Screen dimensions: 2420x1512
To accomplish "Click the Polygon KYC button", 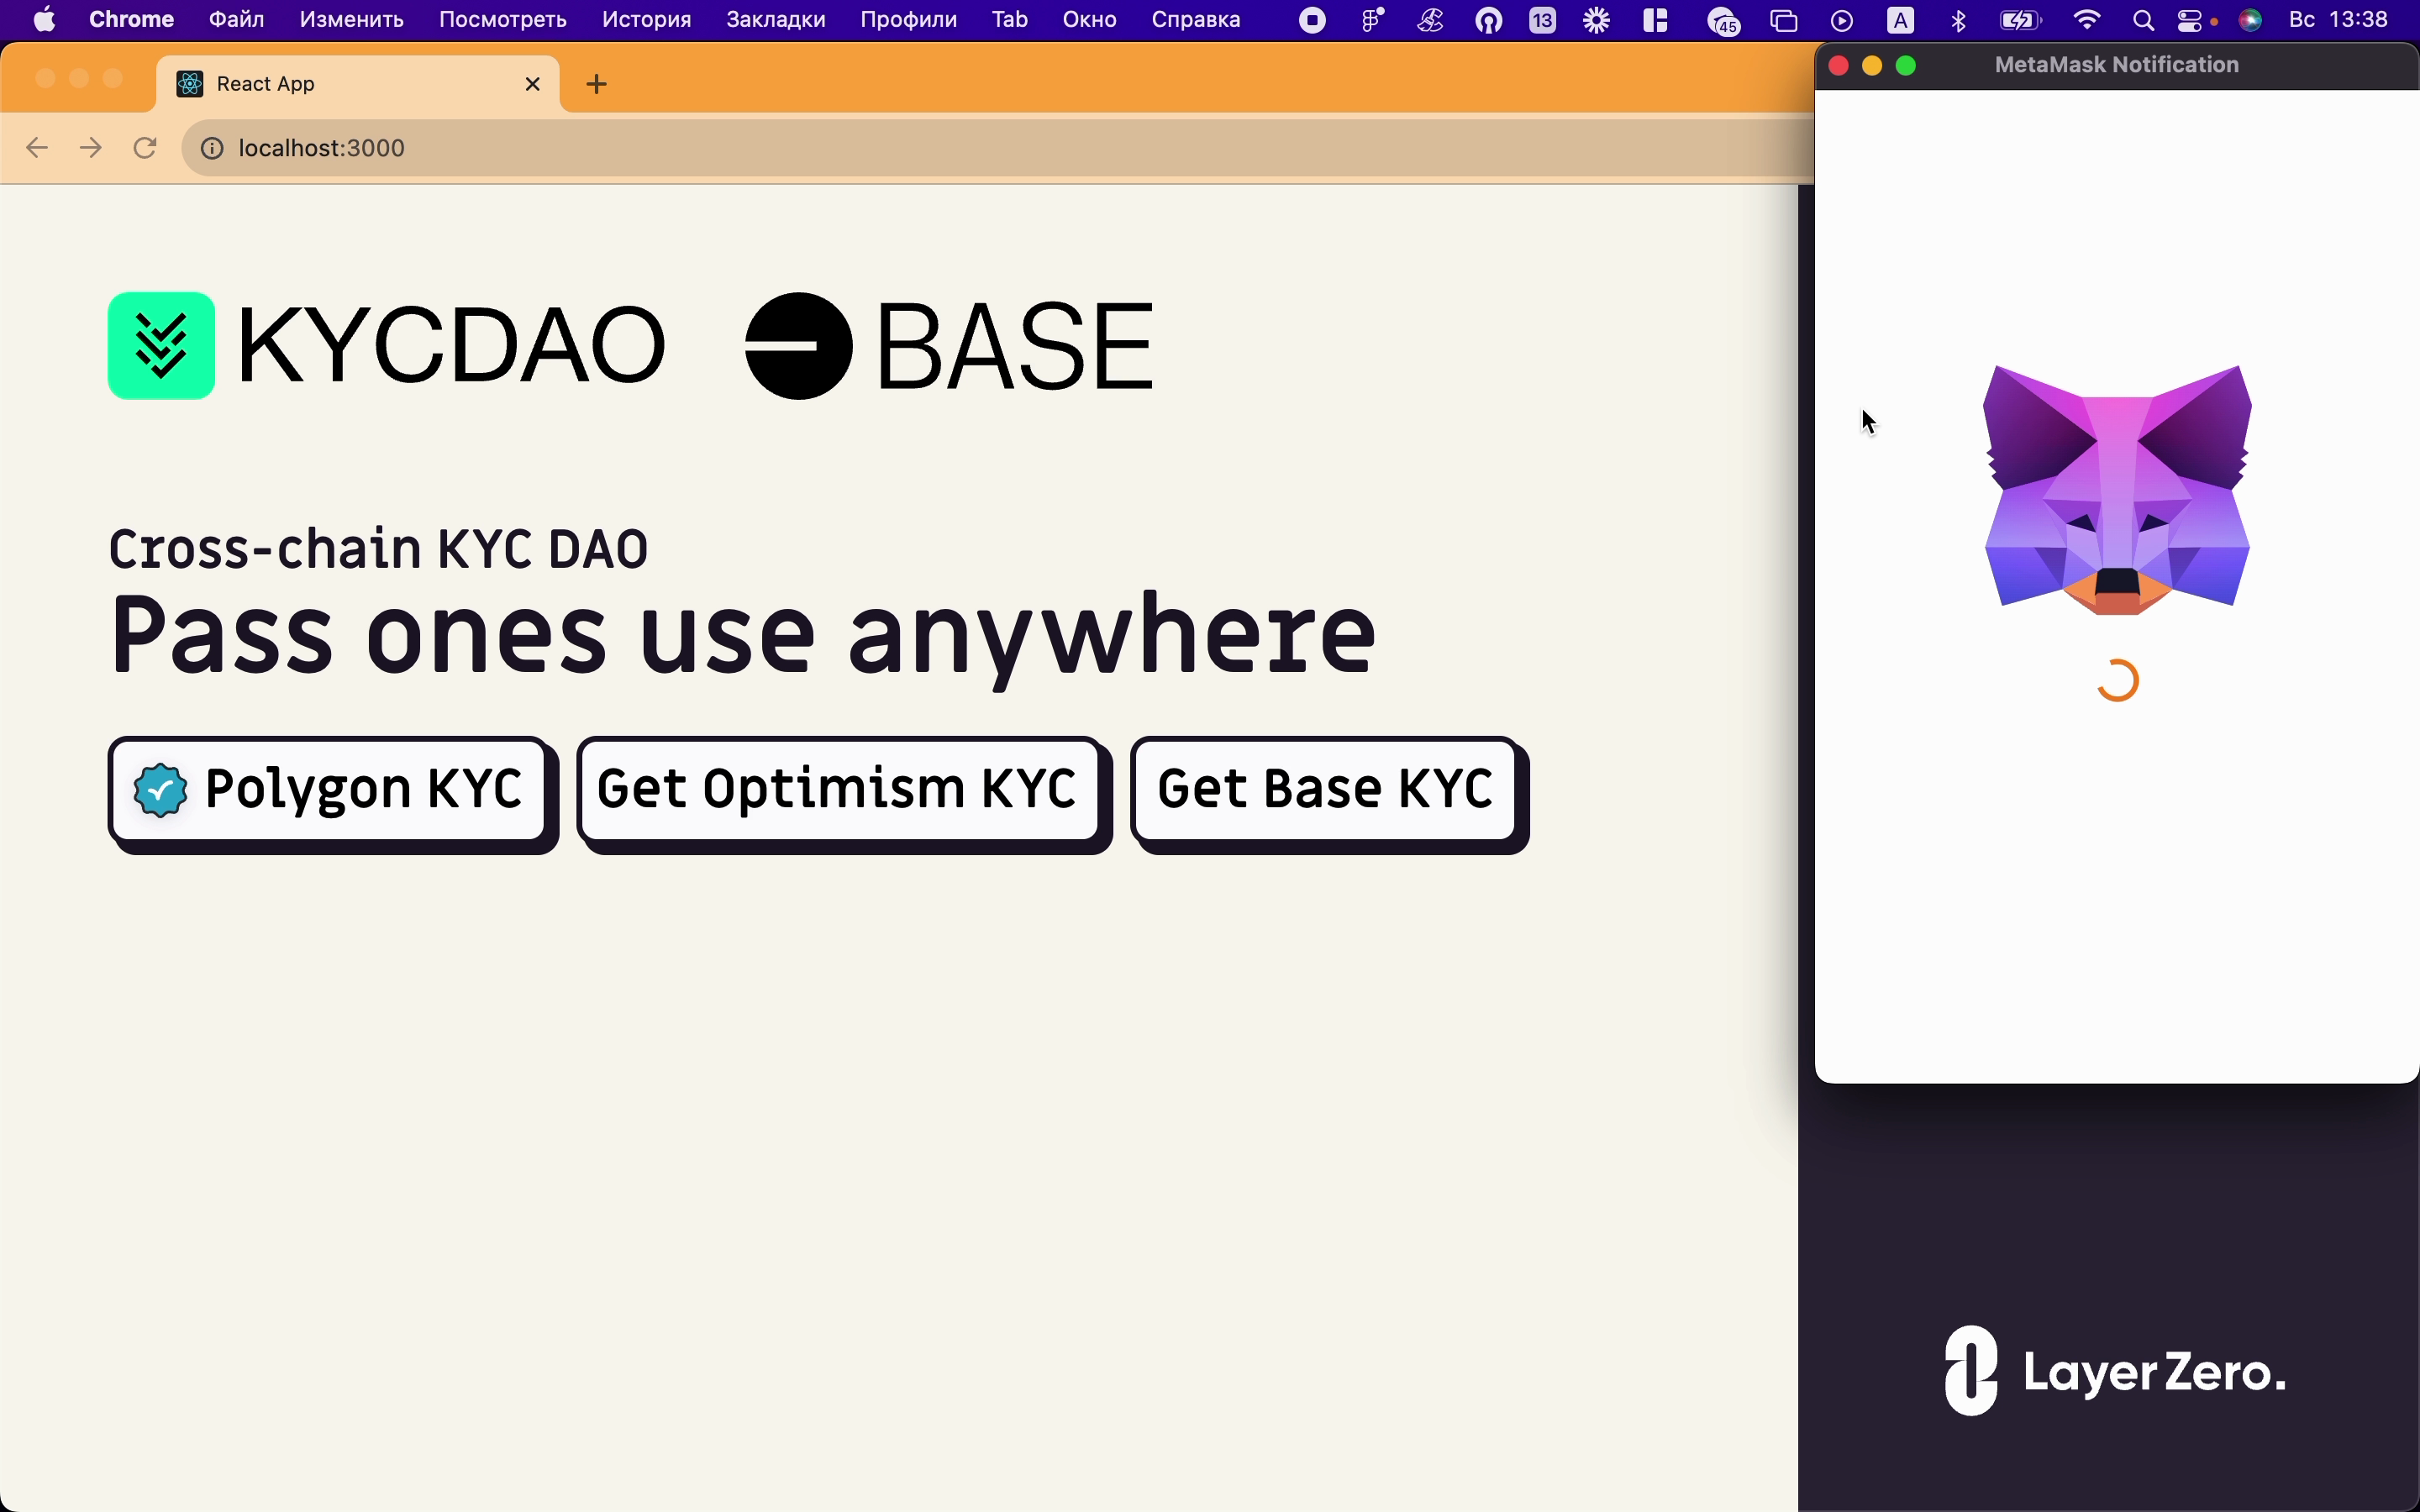I will point(329,790).
